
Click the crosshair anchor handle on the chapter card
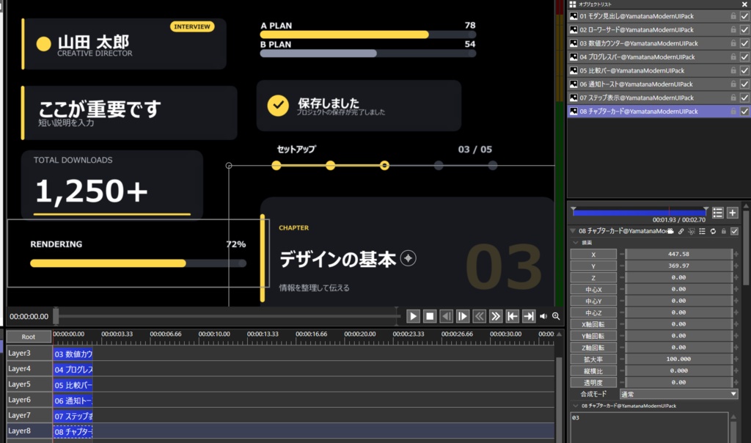(x=408, y=258)
